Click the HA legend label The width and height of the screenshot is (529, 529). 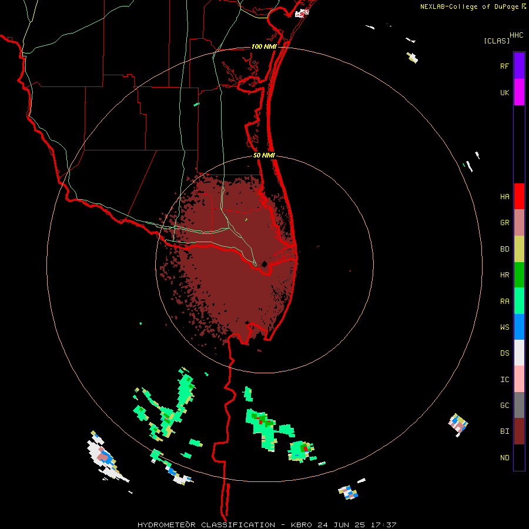coord(504,197)
